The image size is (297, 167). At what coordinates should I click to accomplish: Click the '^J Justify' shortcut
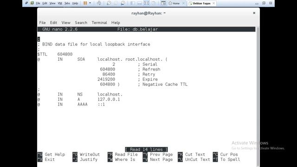coord(85,160)
